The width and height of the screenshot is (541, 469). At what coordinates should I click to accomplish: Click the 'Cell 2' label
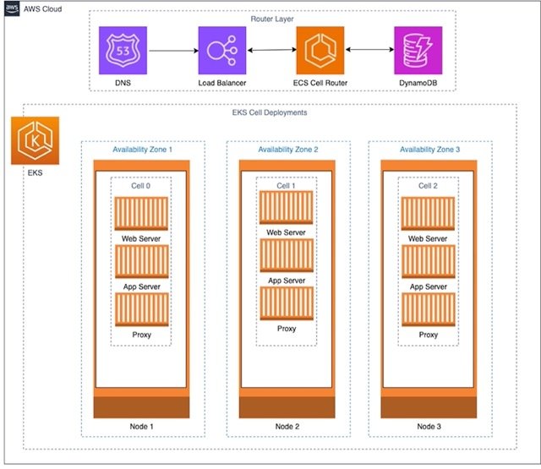428,186
